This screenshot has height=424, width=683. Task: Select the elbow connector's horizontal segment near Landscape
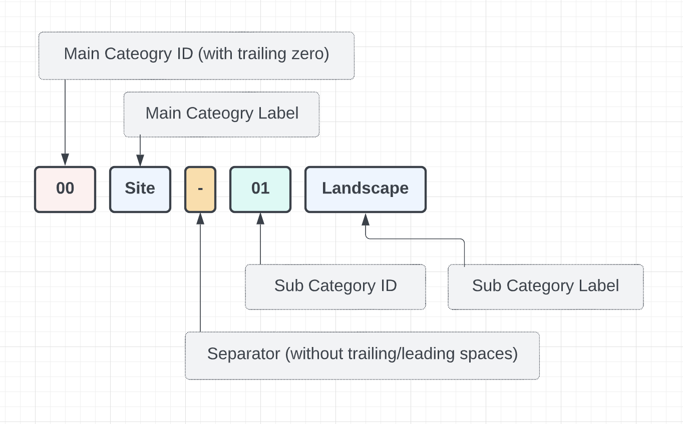(416, 239)
